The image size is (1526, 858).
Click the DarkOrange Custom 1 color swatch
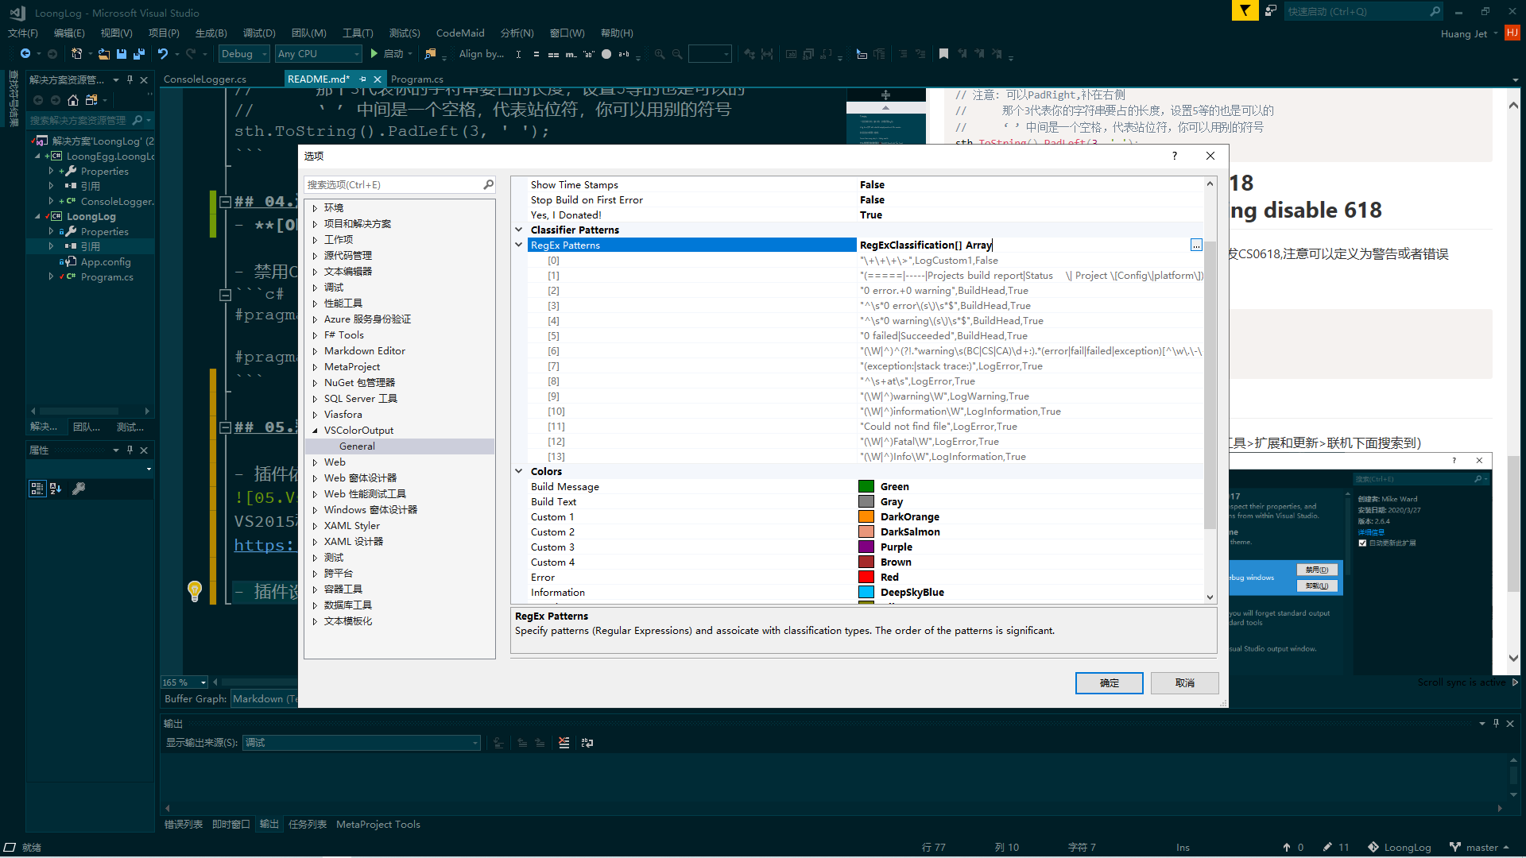point(866,517)
